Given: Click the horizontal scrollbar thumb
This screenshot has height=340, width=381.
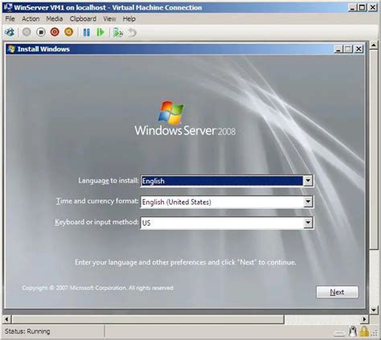Looking at the screenshot, I should pyautogui.click(x=148, y=319).
